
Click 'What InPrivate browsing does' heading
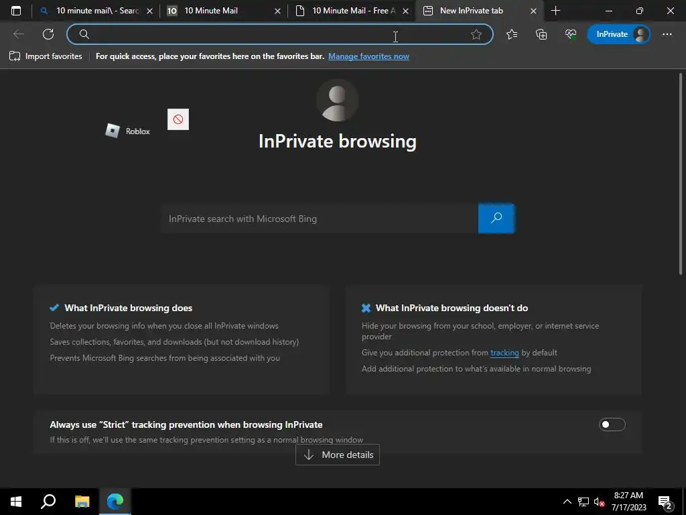pos(128,308)
